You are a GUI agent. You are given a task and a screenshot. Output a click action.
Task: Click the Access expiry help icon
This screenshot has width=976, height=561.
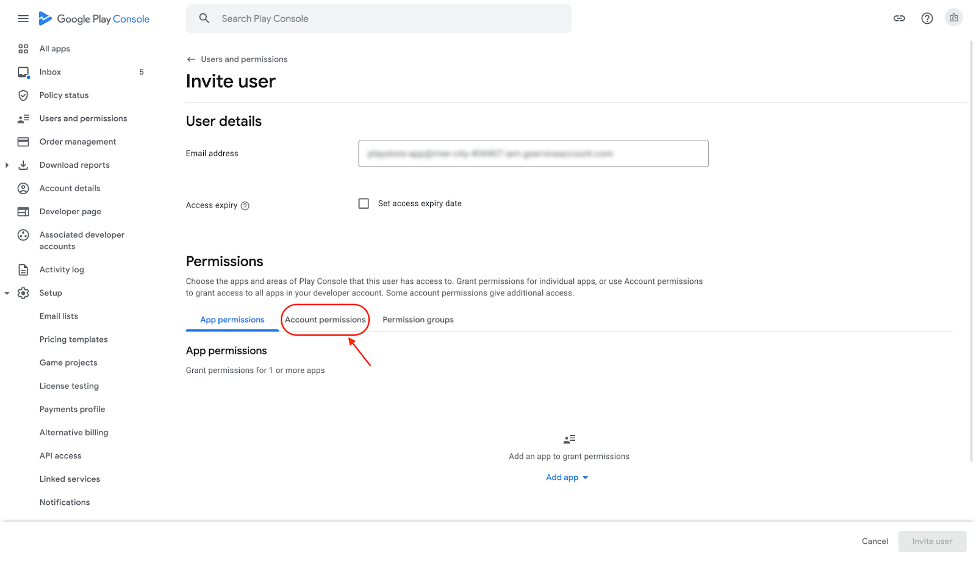(x=245, y=206)
